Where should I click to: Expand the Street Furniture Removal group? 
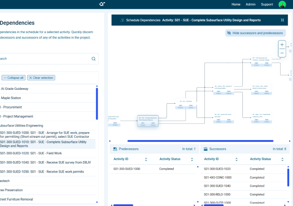47,199
